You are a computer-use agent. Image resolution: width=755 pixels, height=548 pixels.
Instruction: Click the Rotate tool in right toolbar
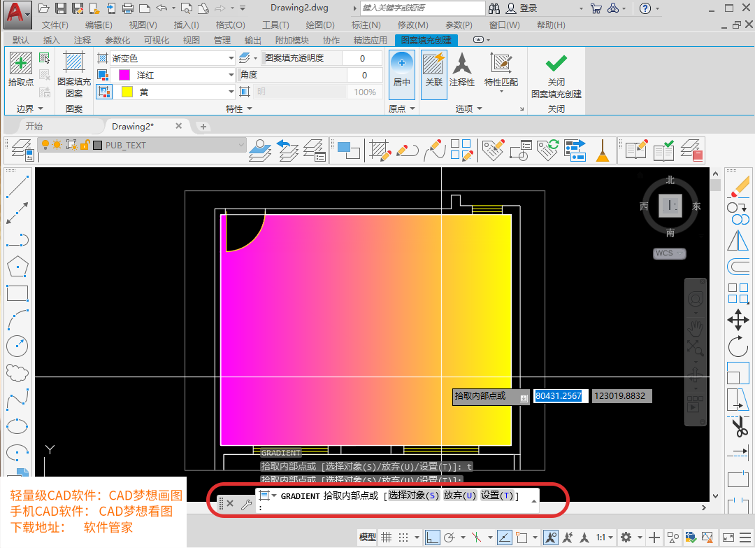738,346
